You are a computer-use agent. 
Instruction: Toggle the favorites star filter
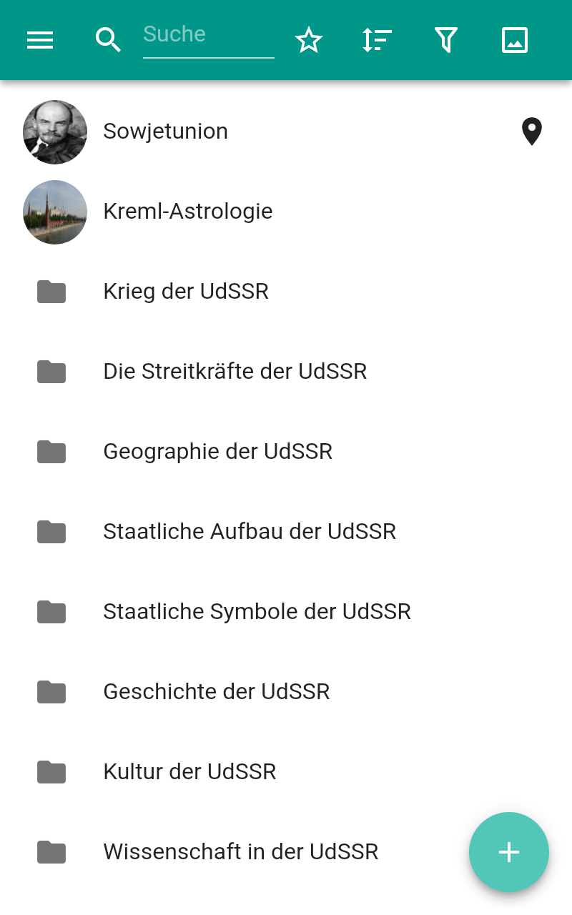[309, 40]
